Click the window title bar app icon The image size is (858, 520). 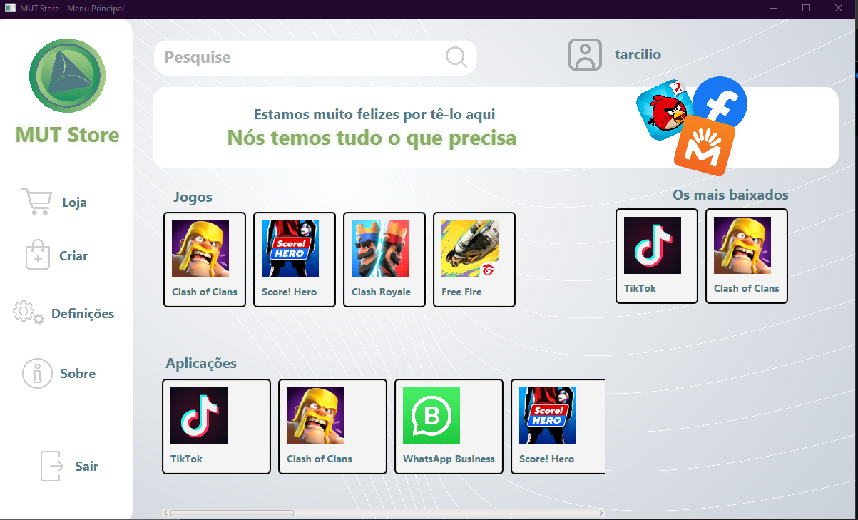[x=10, y=8]
